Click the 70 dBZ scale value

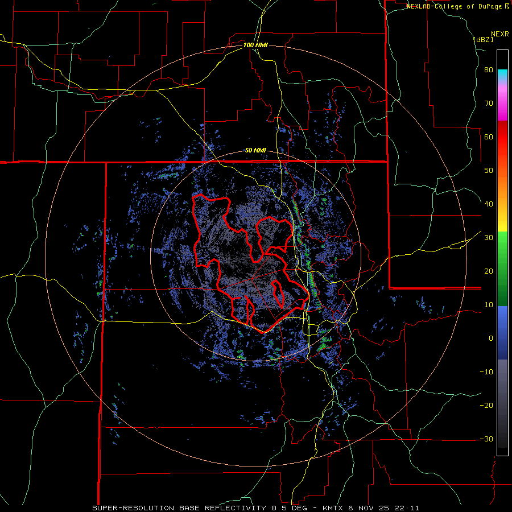point(489,104)
